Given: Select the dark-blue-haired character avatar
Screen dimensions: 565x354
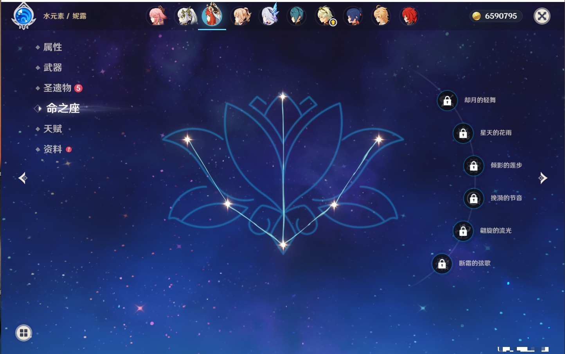Looking at the screenshot, I should tap(353, 16).
